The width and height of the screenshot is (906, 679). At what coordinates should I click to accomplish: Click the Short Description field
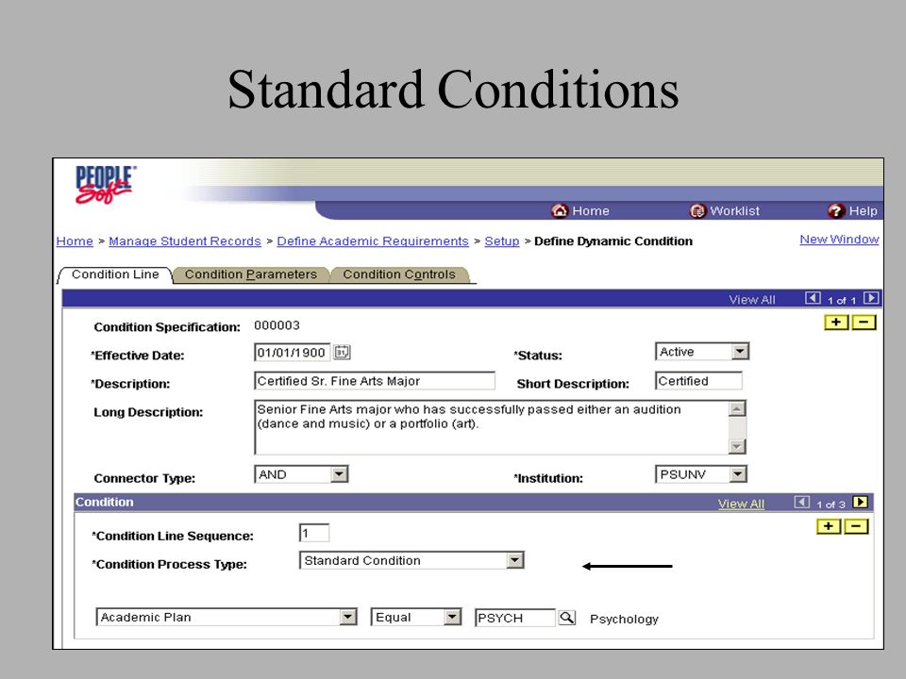698,381
